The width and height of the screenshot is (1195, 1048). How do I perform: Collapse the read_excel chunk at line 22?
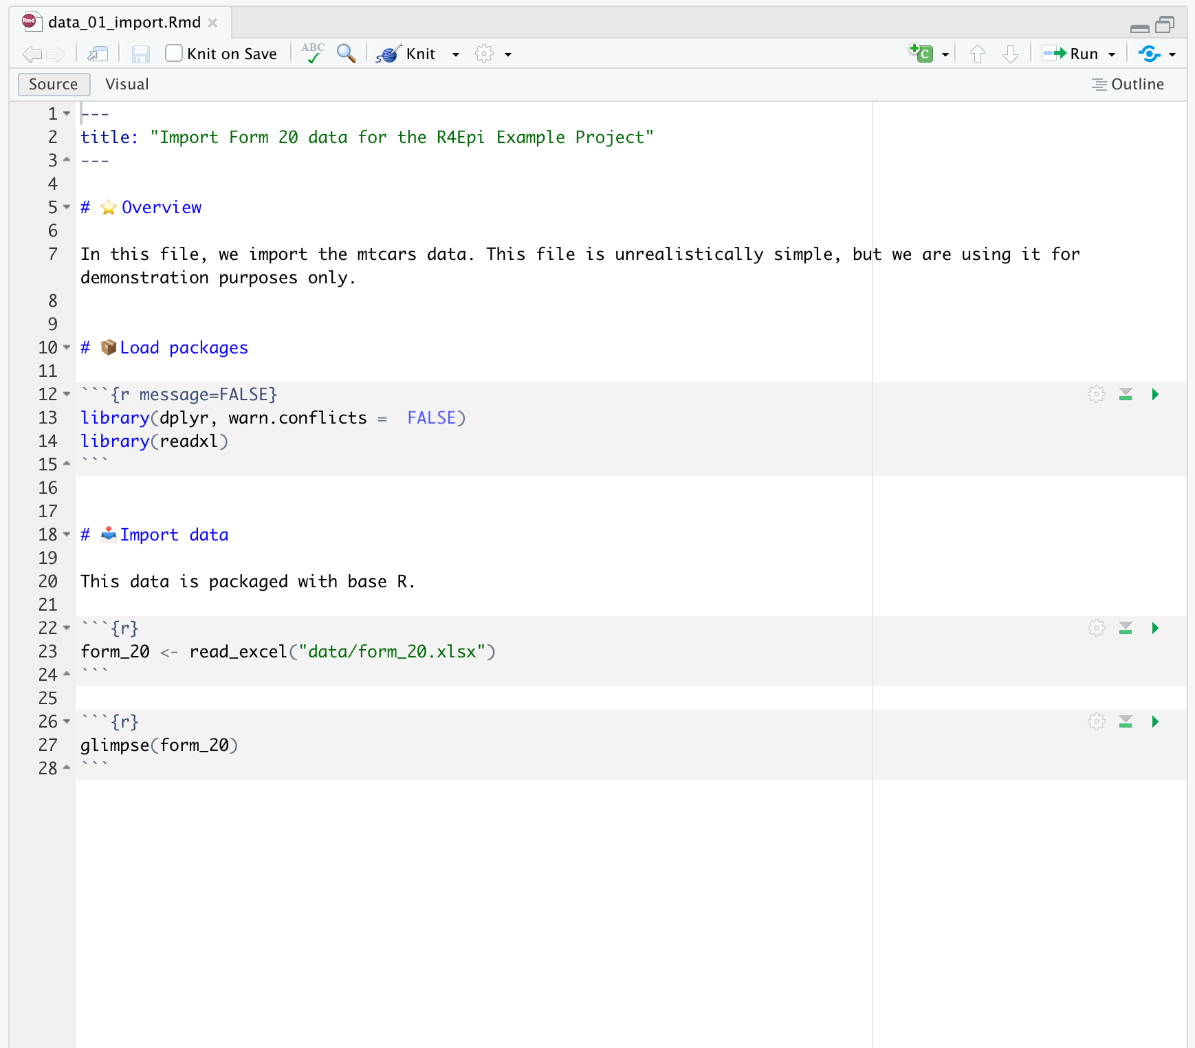click(67, 628)
